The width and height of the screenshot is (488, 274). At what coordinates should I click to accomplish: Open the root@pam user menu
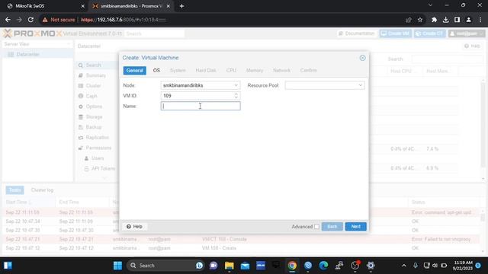[x=466, y=33]
